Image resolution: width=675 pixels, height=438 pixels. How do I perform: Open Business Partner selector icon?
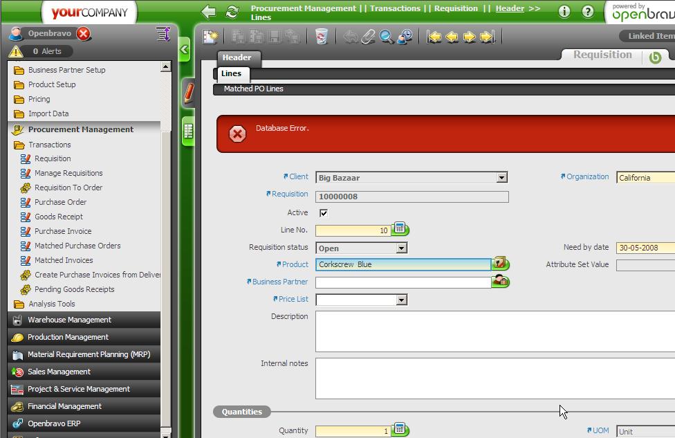(x=500, y=281)
